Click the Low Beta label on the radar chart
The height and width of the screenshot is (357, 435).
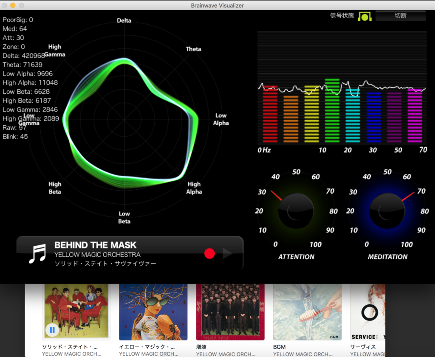tap(124, 218)
